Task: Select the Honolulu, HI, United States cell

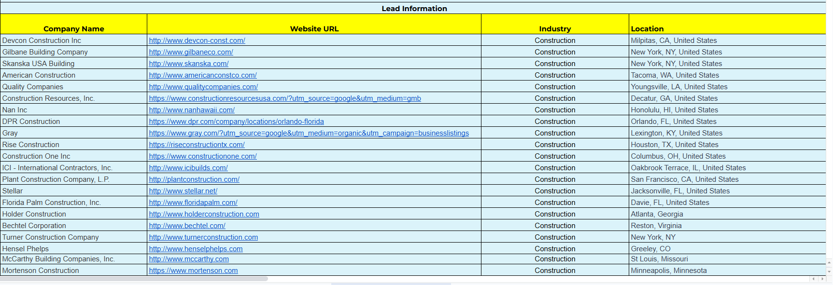Action: pyautogui.click(x=727, y=110)
